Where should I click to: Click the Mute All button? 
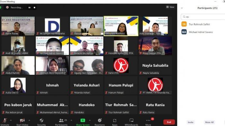pyautogui.click(x=209, y=122)
